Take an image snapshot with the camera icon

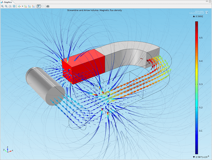[x=48, y=6]
